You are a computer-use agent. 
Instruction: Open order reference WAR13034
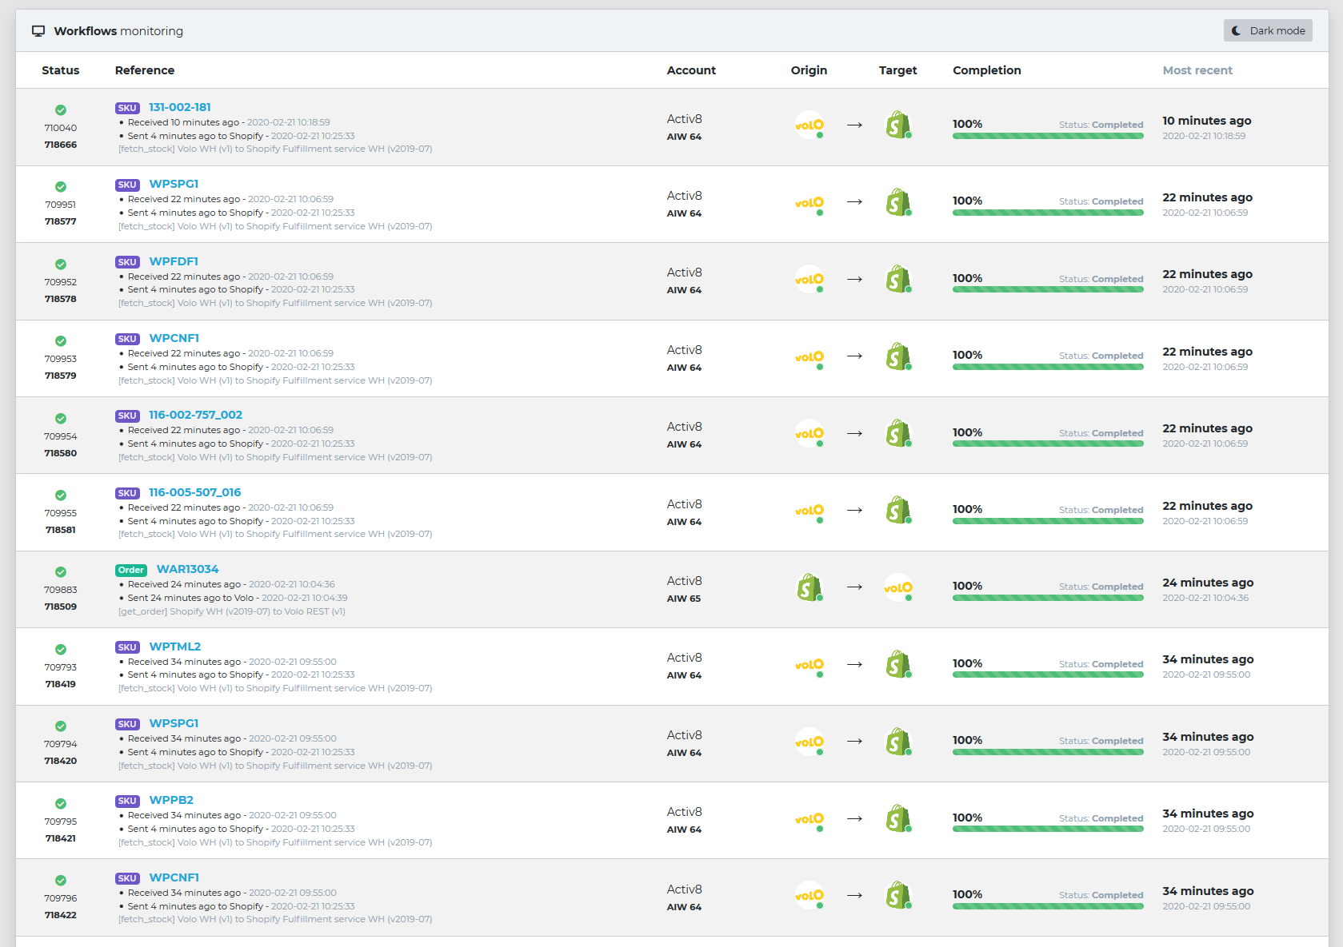click(188, 569)
